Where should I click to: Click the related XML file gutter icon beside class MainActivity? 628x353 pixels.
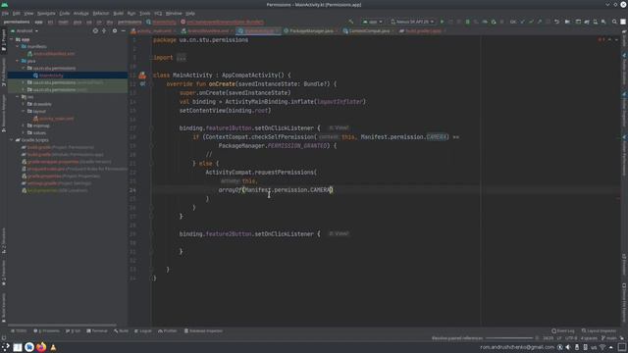142,76
